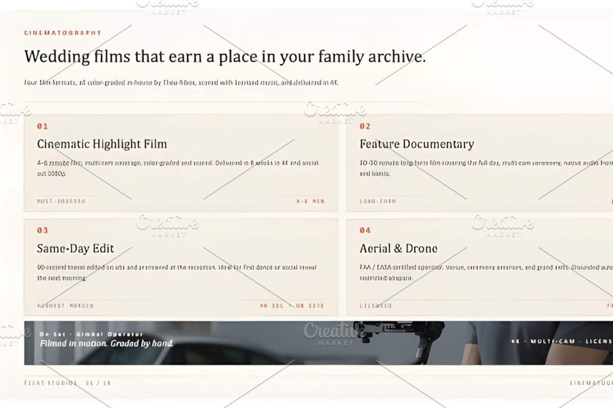The image size is (613, 408).
Task: Open the 'Aerial & Drone' card title
Action: click(x=398, y=248)
